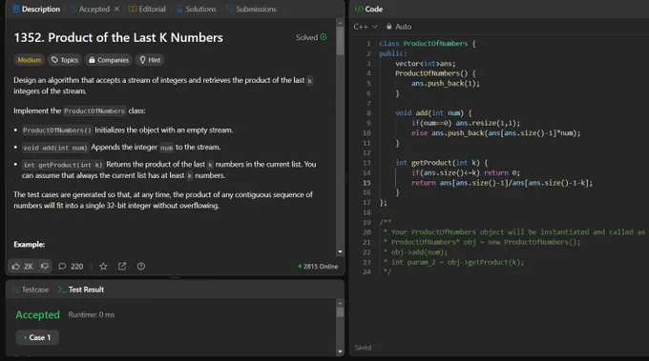Click the Medium difficulty tag

(30, 60)
